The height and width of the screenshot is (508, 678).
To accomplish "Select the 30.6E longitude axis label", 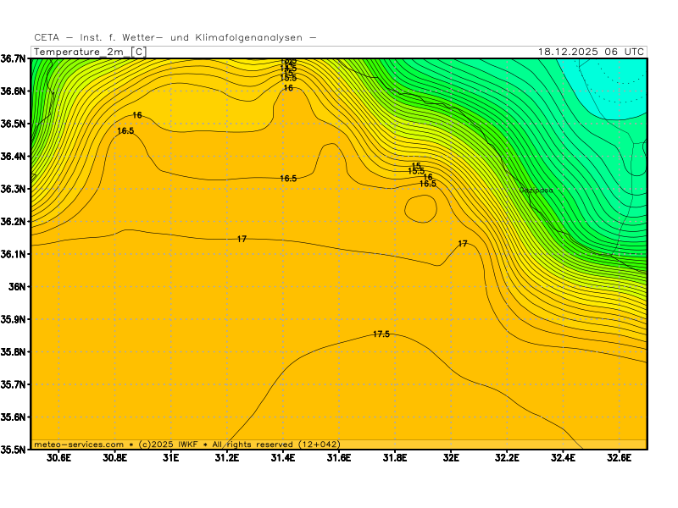I will point(58,458).
